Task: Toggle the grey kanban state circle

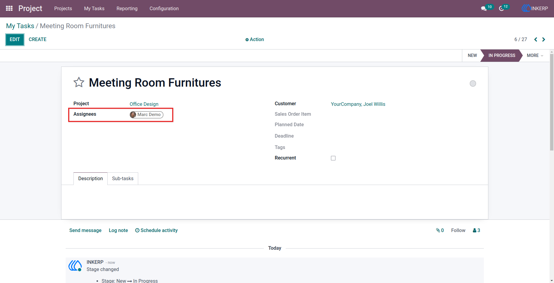Action: pos(473,84)
